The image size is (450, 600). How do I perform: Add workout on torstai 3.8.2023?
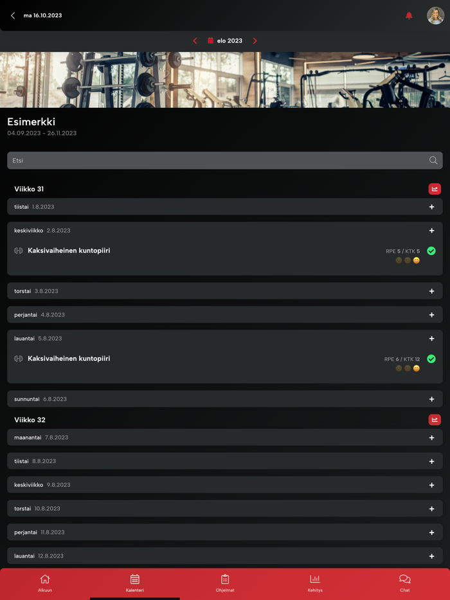[x=431, y=291]
